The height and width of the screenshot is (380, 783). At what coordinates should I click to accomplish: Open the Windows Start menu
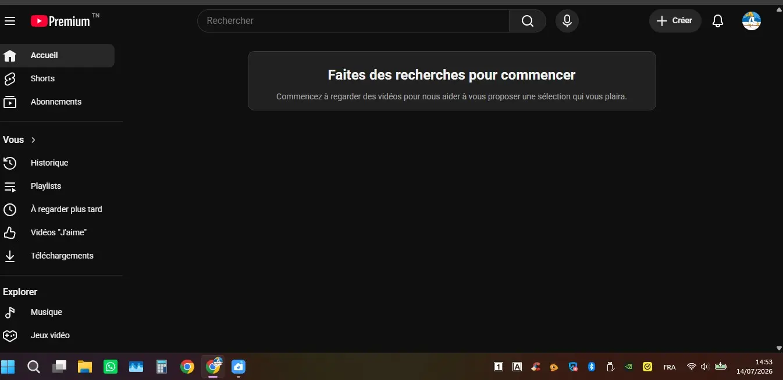tap(8, 367)
